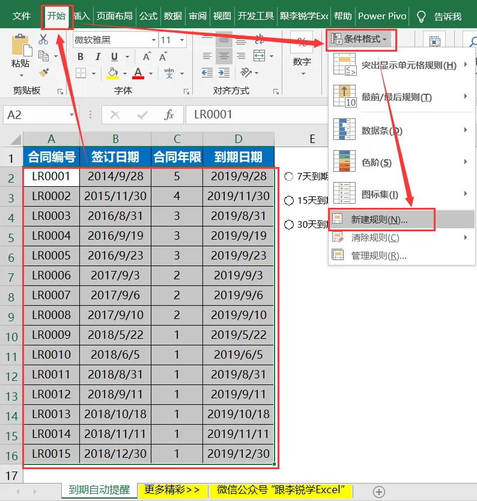Click the text orientation icon

pos(246,73)
